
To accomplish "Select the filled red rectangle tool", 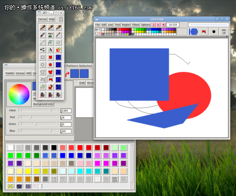I will point(51,57).
